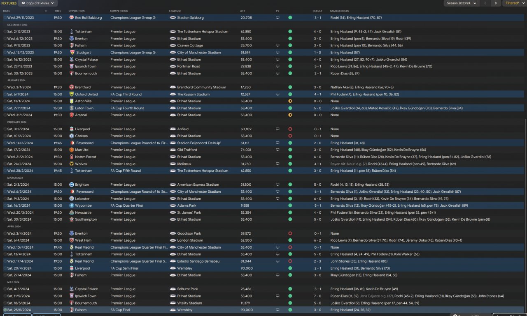Click the Newcastle club badge
Screen dimensions: 527x316
pos(72,212)
